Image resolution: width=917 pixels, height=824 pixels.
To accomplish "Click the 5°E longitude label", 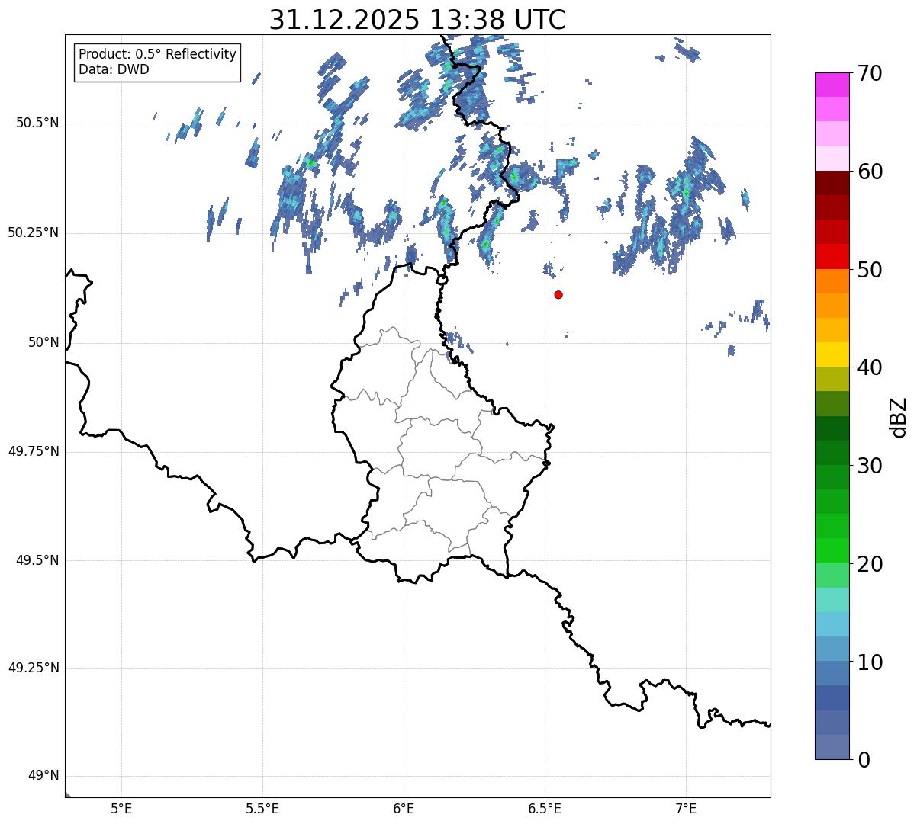I will tap(121, 808).
